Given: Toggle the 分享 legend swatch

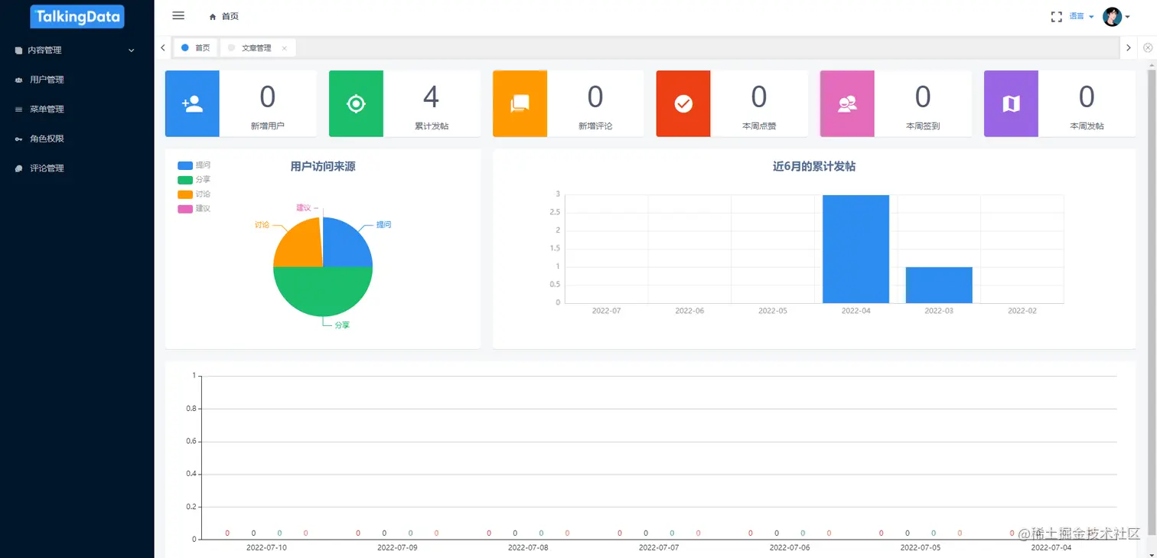Looking at the screenshot, I should [185, 180].
